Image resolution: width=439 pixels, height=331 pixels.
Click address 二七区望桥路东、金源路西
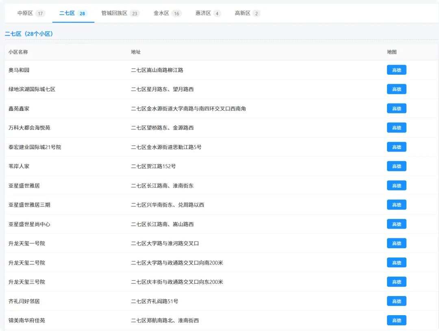162,128
